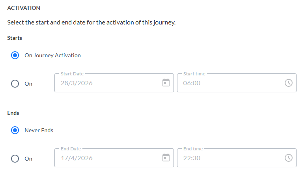
Task: Click the End Date field showing 17/4/2026
Action: tap(106, 158)
